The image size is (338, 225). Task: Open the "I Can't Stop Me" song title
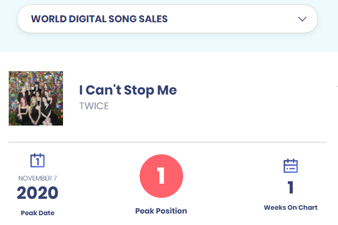(128, 90)
